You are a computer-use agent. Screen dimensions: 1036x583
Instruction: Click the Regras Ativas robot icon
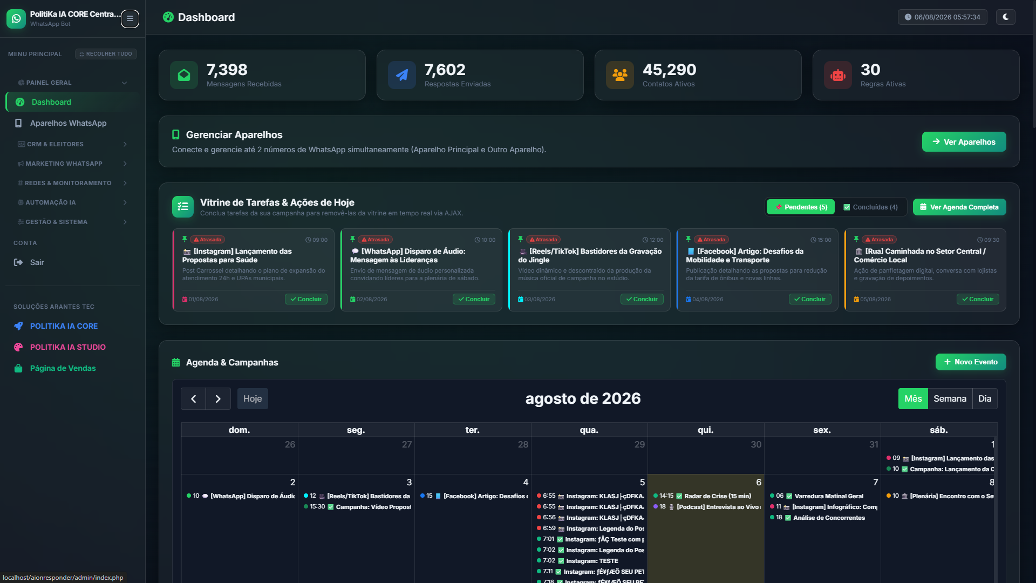pyautogui.click(x=838, y=75)
